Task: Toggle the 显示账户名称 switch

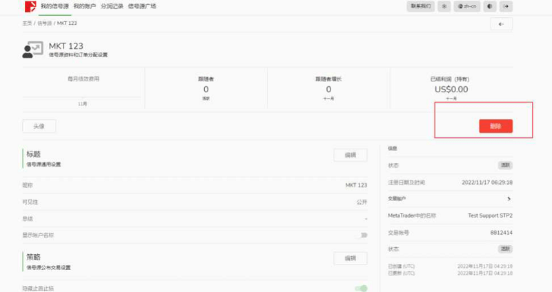Action: point(363,236)
